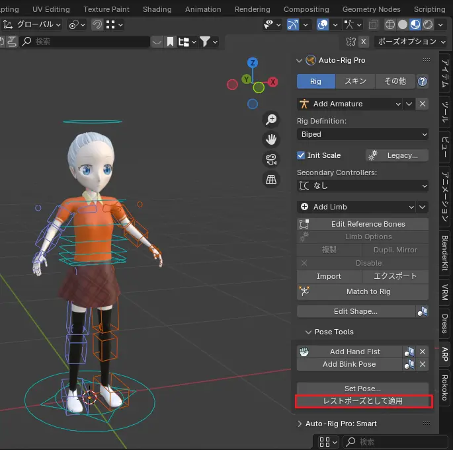Open the ポーズオプション dropdown

[x=412, y=42]
